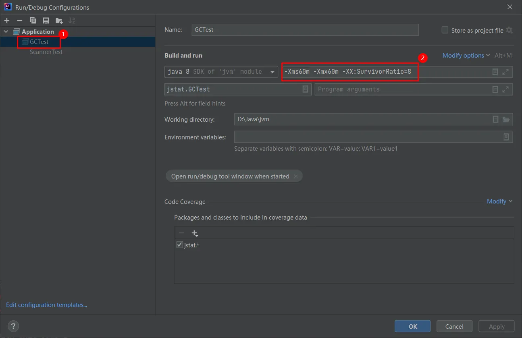Click the VM options insert macros icon
The width and height of the screenshot is (522, 338).
click(x=495, y=72)
